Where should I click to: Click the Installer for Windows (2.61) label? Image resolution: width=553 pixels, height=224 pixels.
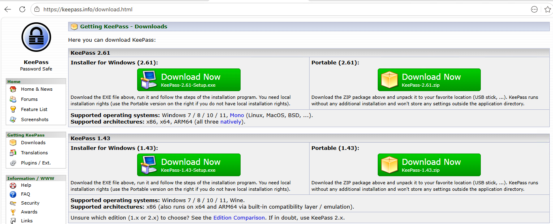pyautogui.click(x=114, y=63)
